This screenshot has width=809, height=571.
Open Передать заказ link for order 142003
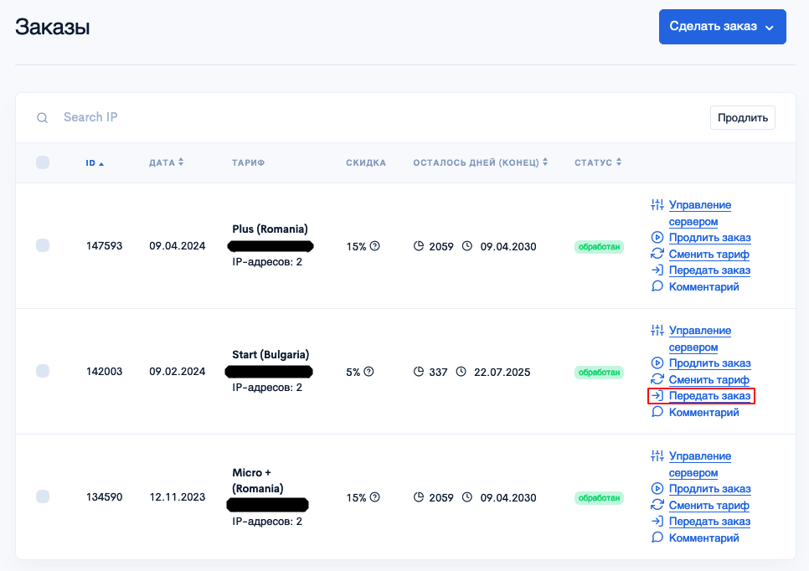(x=709, y=396)
